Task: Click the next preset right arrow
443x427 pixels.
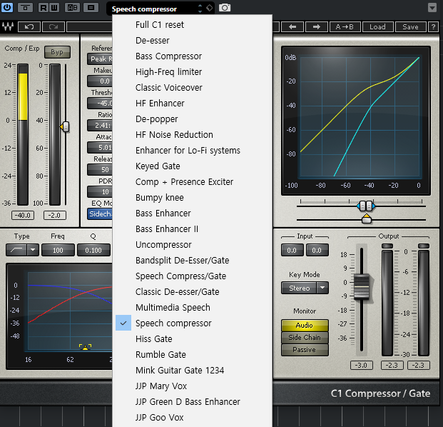Action: 317,27
